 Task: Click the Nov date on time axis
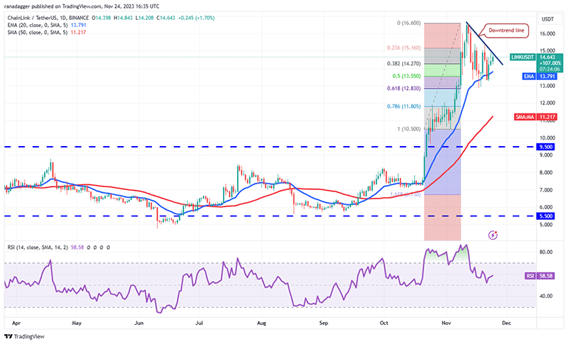[447, 323]
